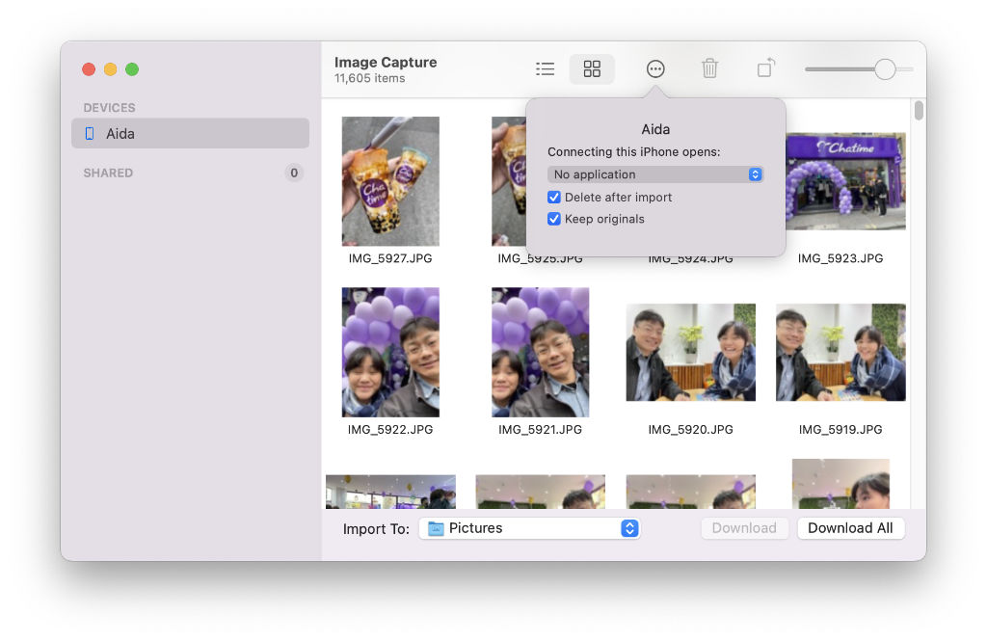Click the Download button
The height and width of the screenshot is (641, 987).
click(x=744, y=528)
